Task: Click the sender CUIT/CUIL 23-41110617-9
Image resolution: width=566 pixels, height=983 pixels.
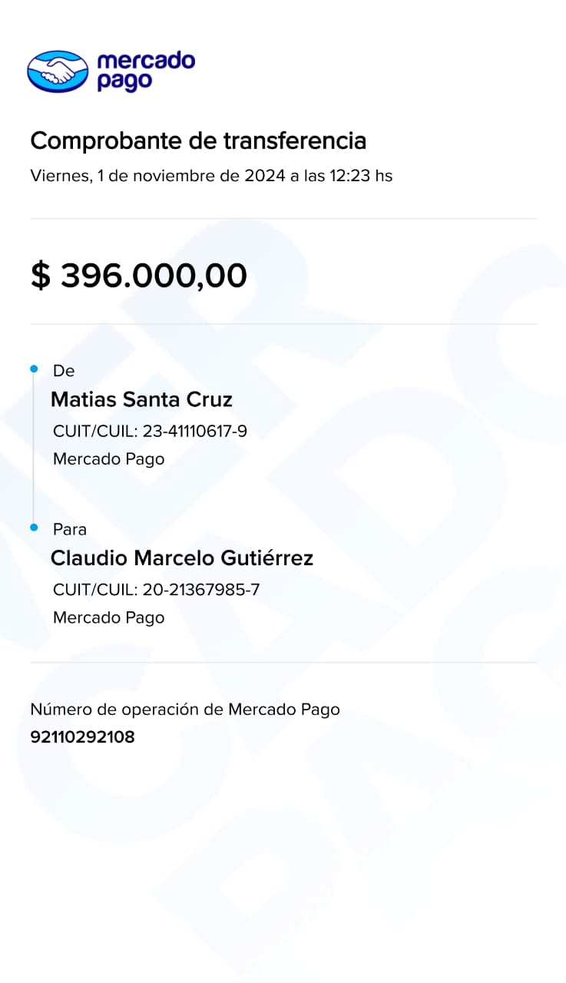Action: pos(150,431)
